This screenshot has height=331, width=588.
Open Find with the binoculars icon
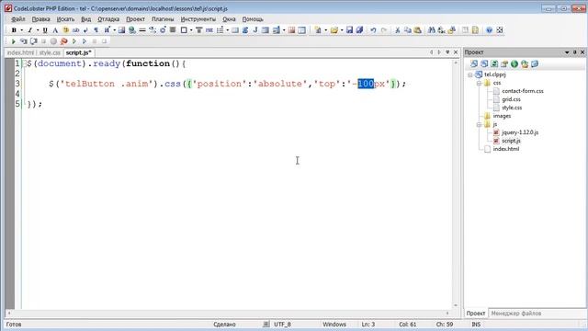[432, 30]
